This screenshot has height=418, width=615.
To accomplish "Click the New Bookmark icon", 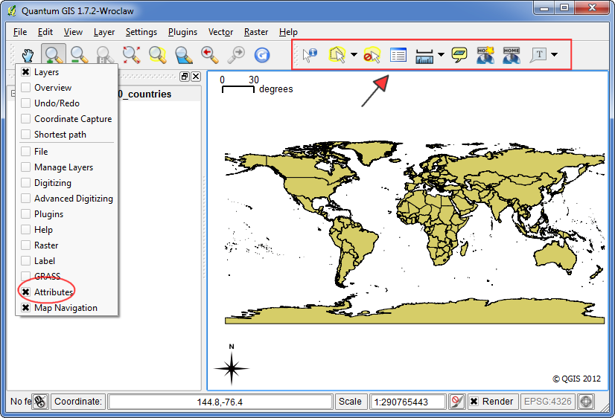I will (x=485, y=55).
